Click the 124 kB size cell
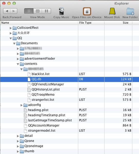 tap(118, 79)
